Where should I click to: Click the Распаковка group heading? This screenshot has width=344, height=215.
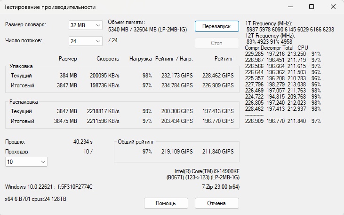pyautogui.click(x=24, y=101)
